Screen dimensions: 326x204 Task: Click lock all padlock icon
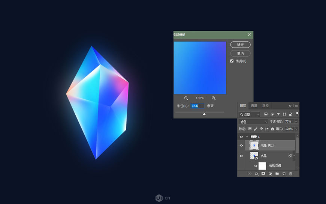click(272, 129)
